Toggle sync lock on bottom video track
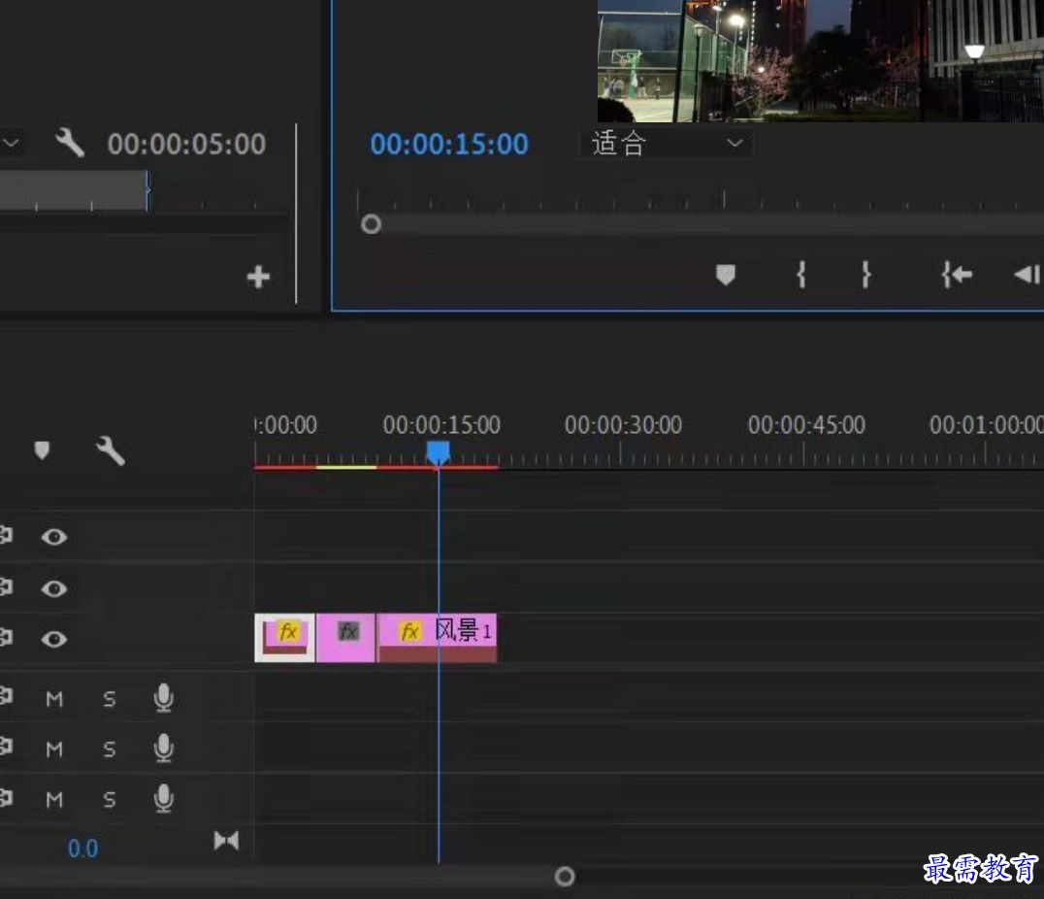The image size is (1044, 899). pos(6,637)
